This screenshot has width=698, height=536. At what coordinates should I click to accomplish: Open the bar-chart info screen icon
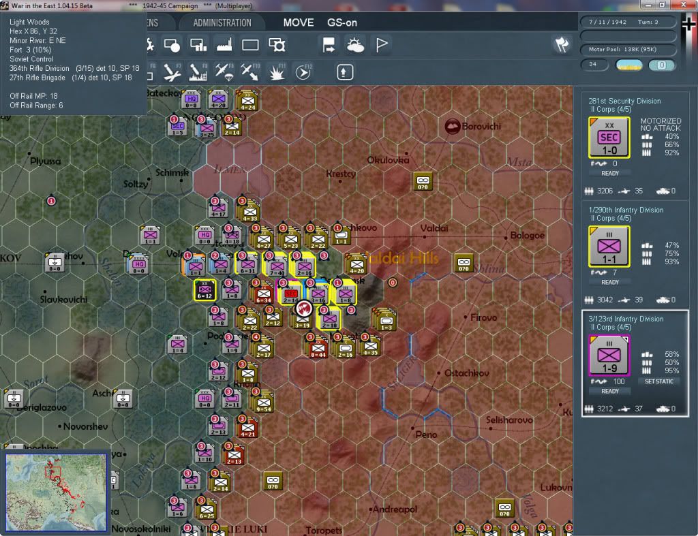coord(198,45)
